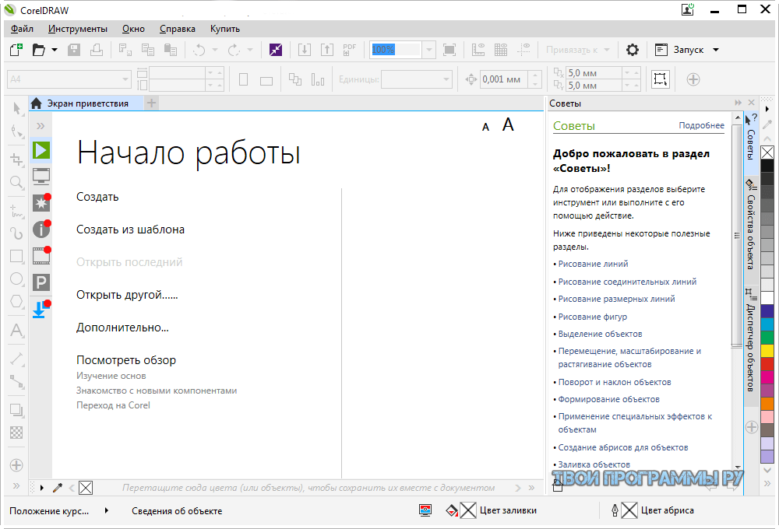Select the Zoom magnifier tool

click(x=17, y=183)
